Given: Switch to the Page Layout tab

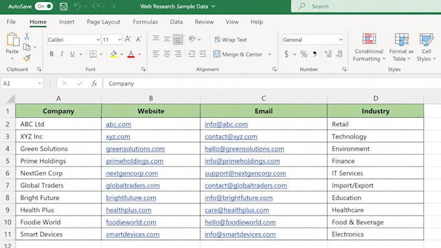Looking at the screenshot, I should click(104, 21).
